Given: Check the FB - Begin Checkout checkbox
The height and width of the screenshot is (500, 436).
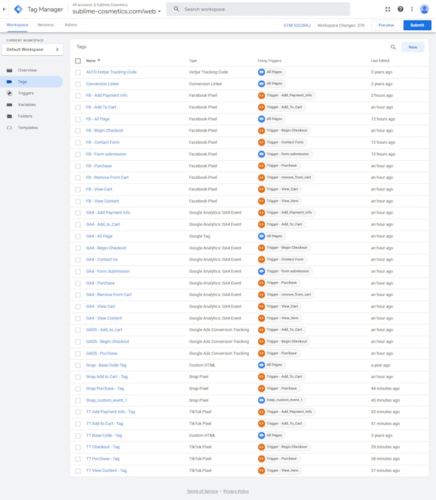Looking at the screenshot, I should point(78,131).
